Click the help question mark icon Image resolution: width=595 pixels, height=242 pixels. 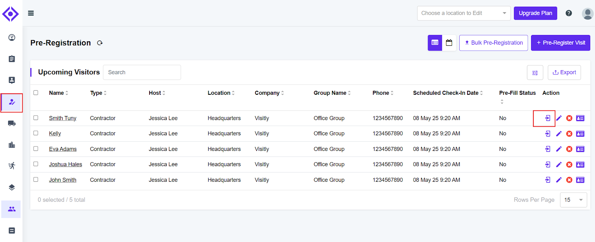click(x=569, y=13)
